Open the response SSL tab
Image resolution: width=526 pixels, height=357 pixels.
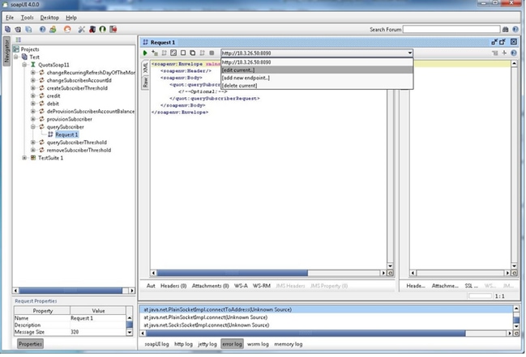[472, 286]
